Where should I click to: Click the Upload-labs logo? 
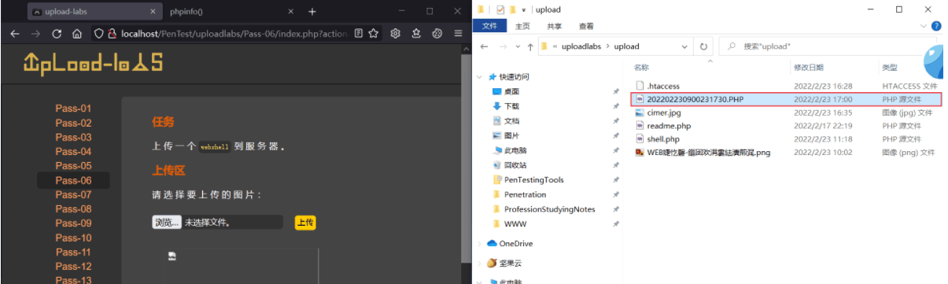point(93,65)
